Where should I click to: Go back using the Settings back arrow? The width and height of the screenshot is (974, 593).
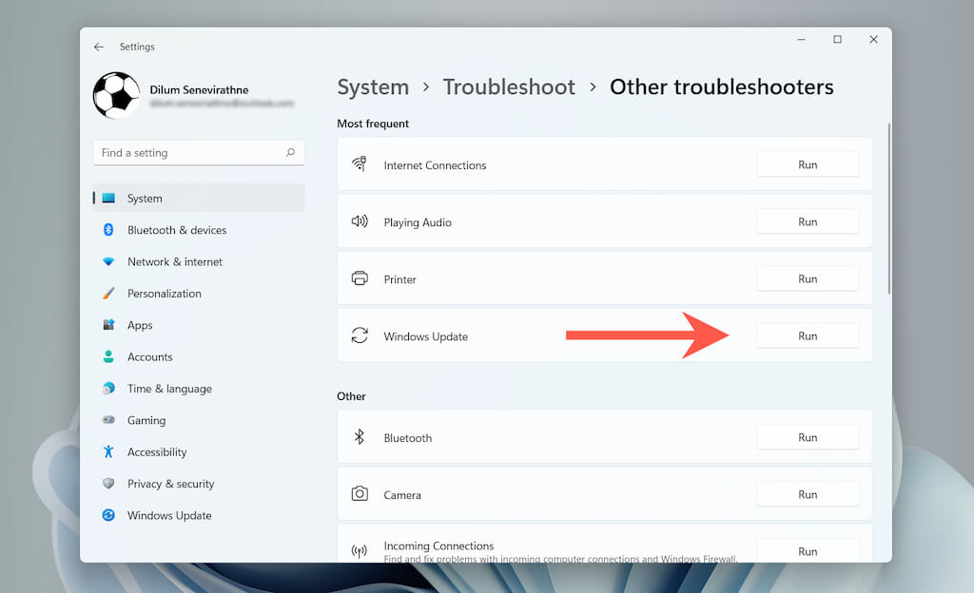coord(99,47)
